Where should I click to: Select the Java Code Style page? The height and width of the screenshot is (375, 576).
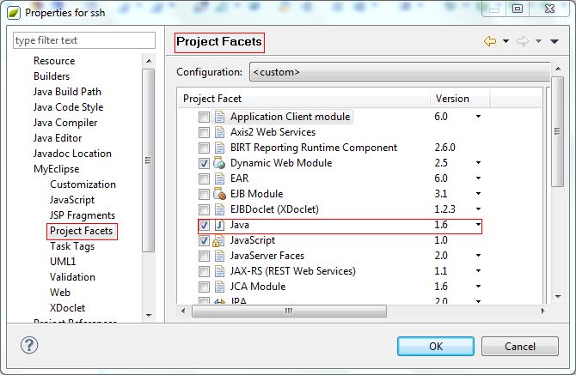pos(68,107)
